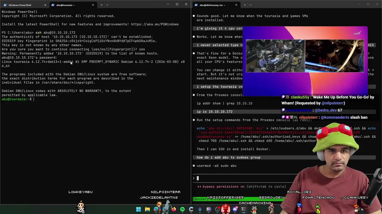The height and width of the screenshot is (214, 382).
Task: Open the SA app in taskbar
Action: click(209, 210)
